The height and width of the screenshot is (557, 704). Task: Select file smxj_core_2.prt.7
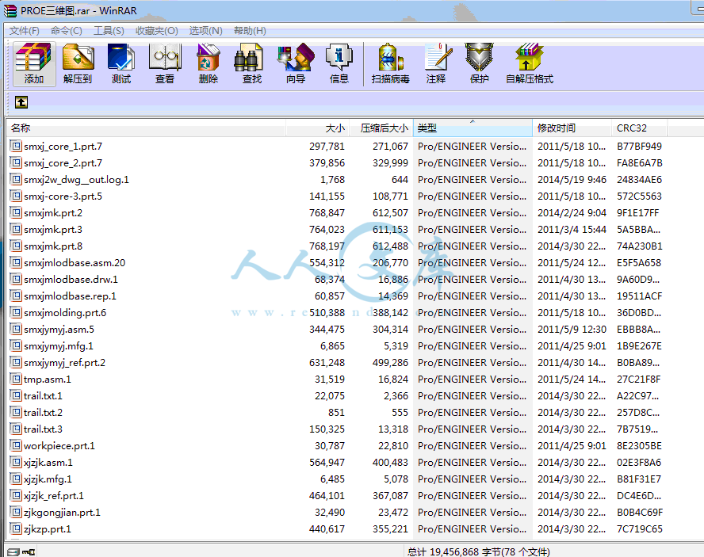(x=63, y=163)
